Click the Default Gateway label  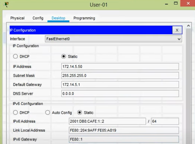27,85
